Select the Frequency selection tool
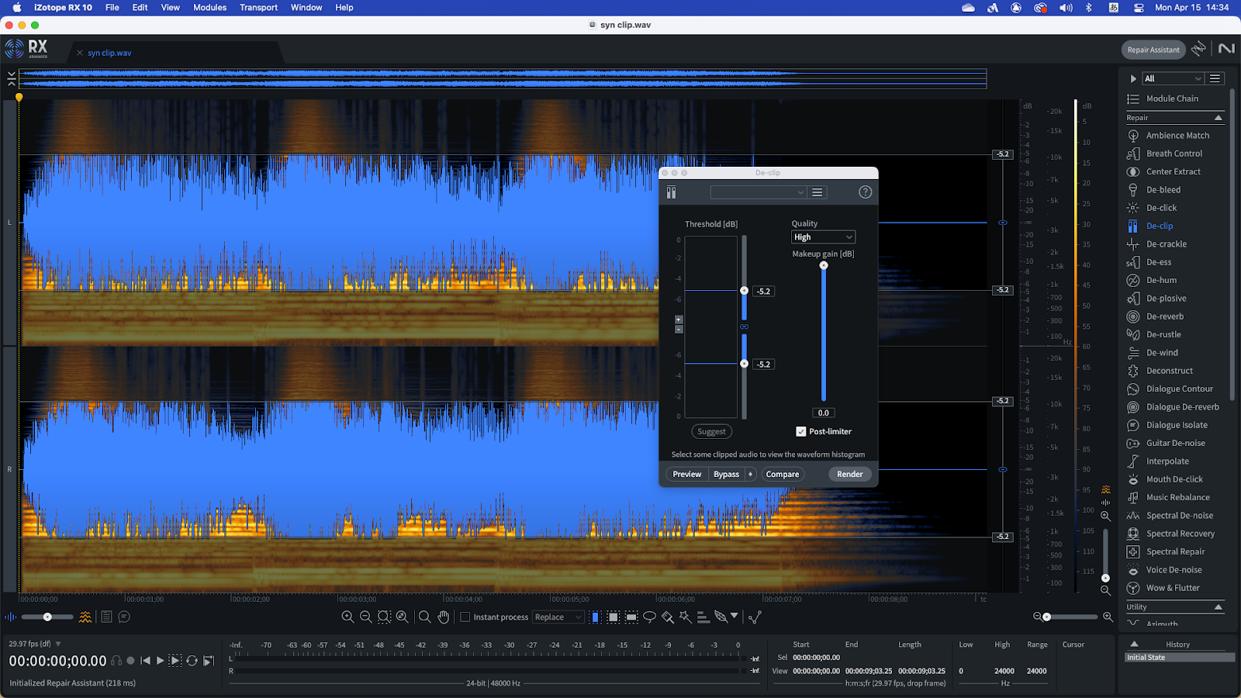This screenshot has width=1241, height=698. [631, 617]
